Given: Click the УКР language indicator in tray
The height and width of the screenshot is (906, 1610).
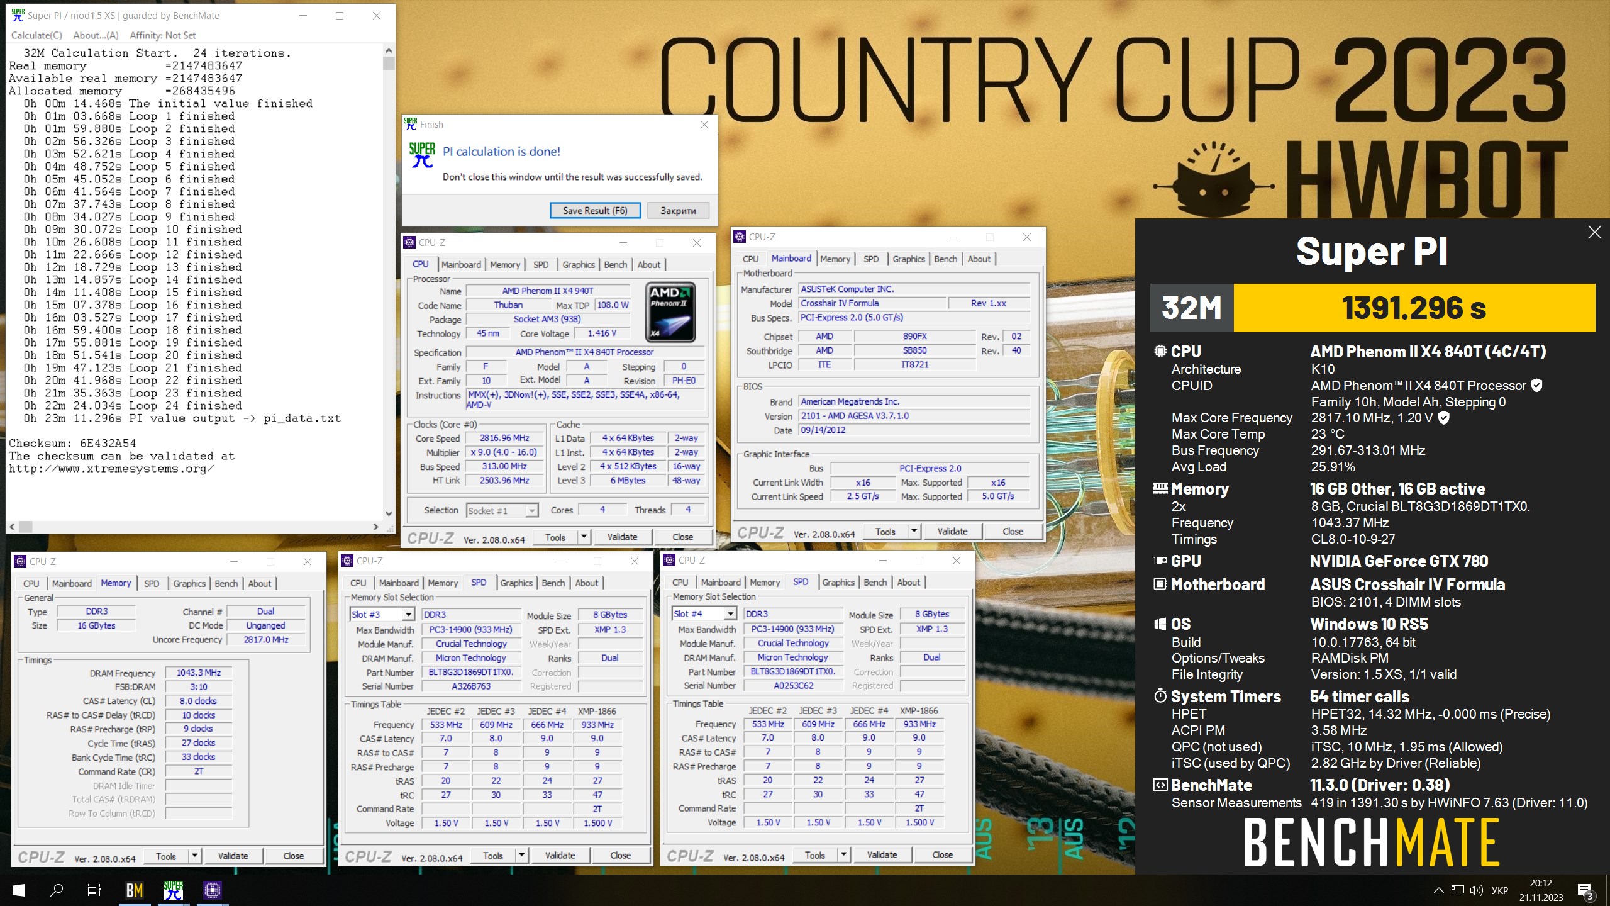Looking at the screenshot, I should (1499, 890).
